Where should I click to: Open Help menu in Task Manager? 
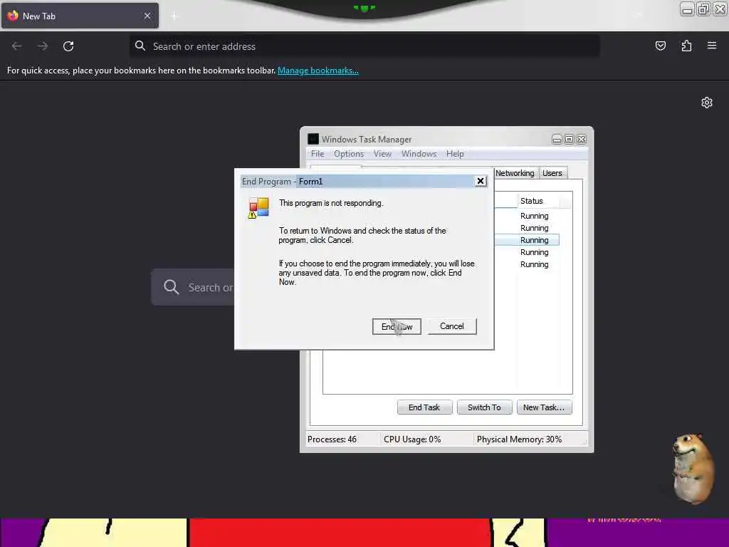click(455, 154)
